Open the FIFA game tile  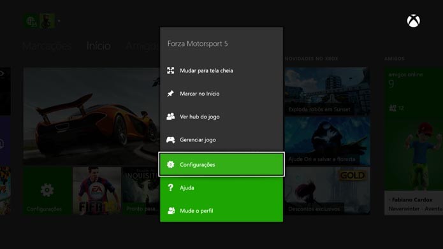pos(97,190)
